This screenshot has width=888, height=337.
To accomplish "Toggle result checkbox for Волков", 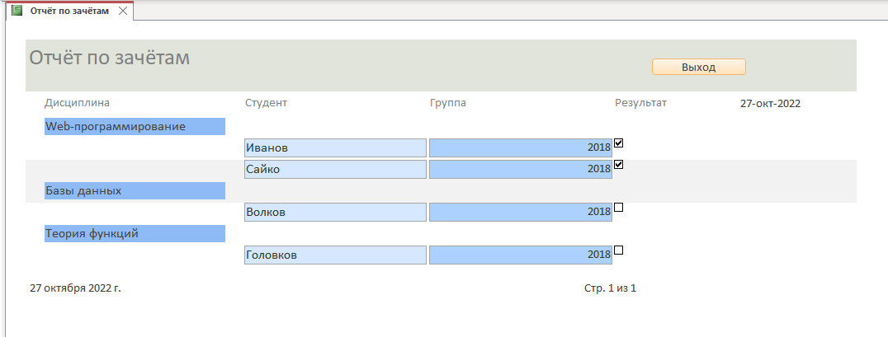I will (x=618, y=208).
